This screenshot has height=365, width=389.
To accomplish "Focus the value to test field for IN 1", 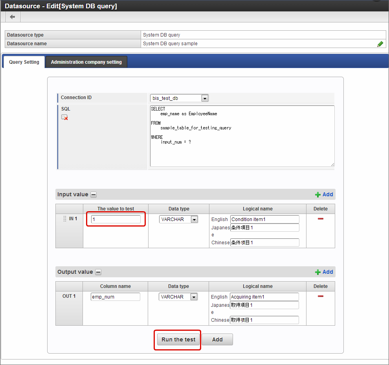I will 116,219.
